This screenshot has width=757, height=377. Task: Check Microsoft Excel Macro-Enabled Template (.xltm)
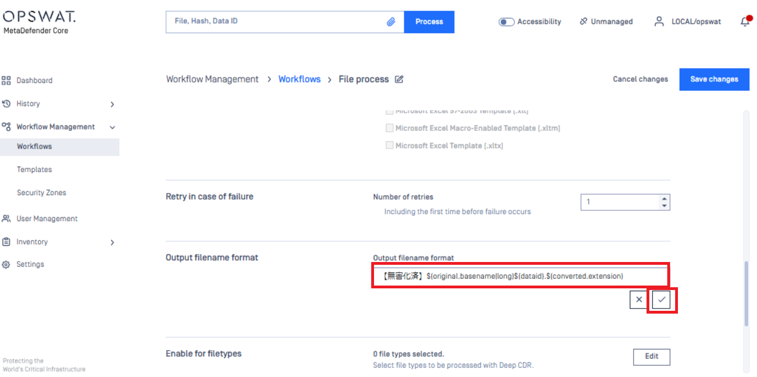pyautogui.click(x=389, y=128)
